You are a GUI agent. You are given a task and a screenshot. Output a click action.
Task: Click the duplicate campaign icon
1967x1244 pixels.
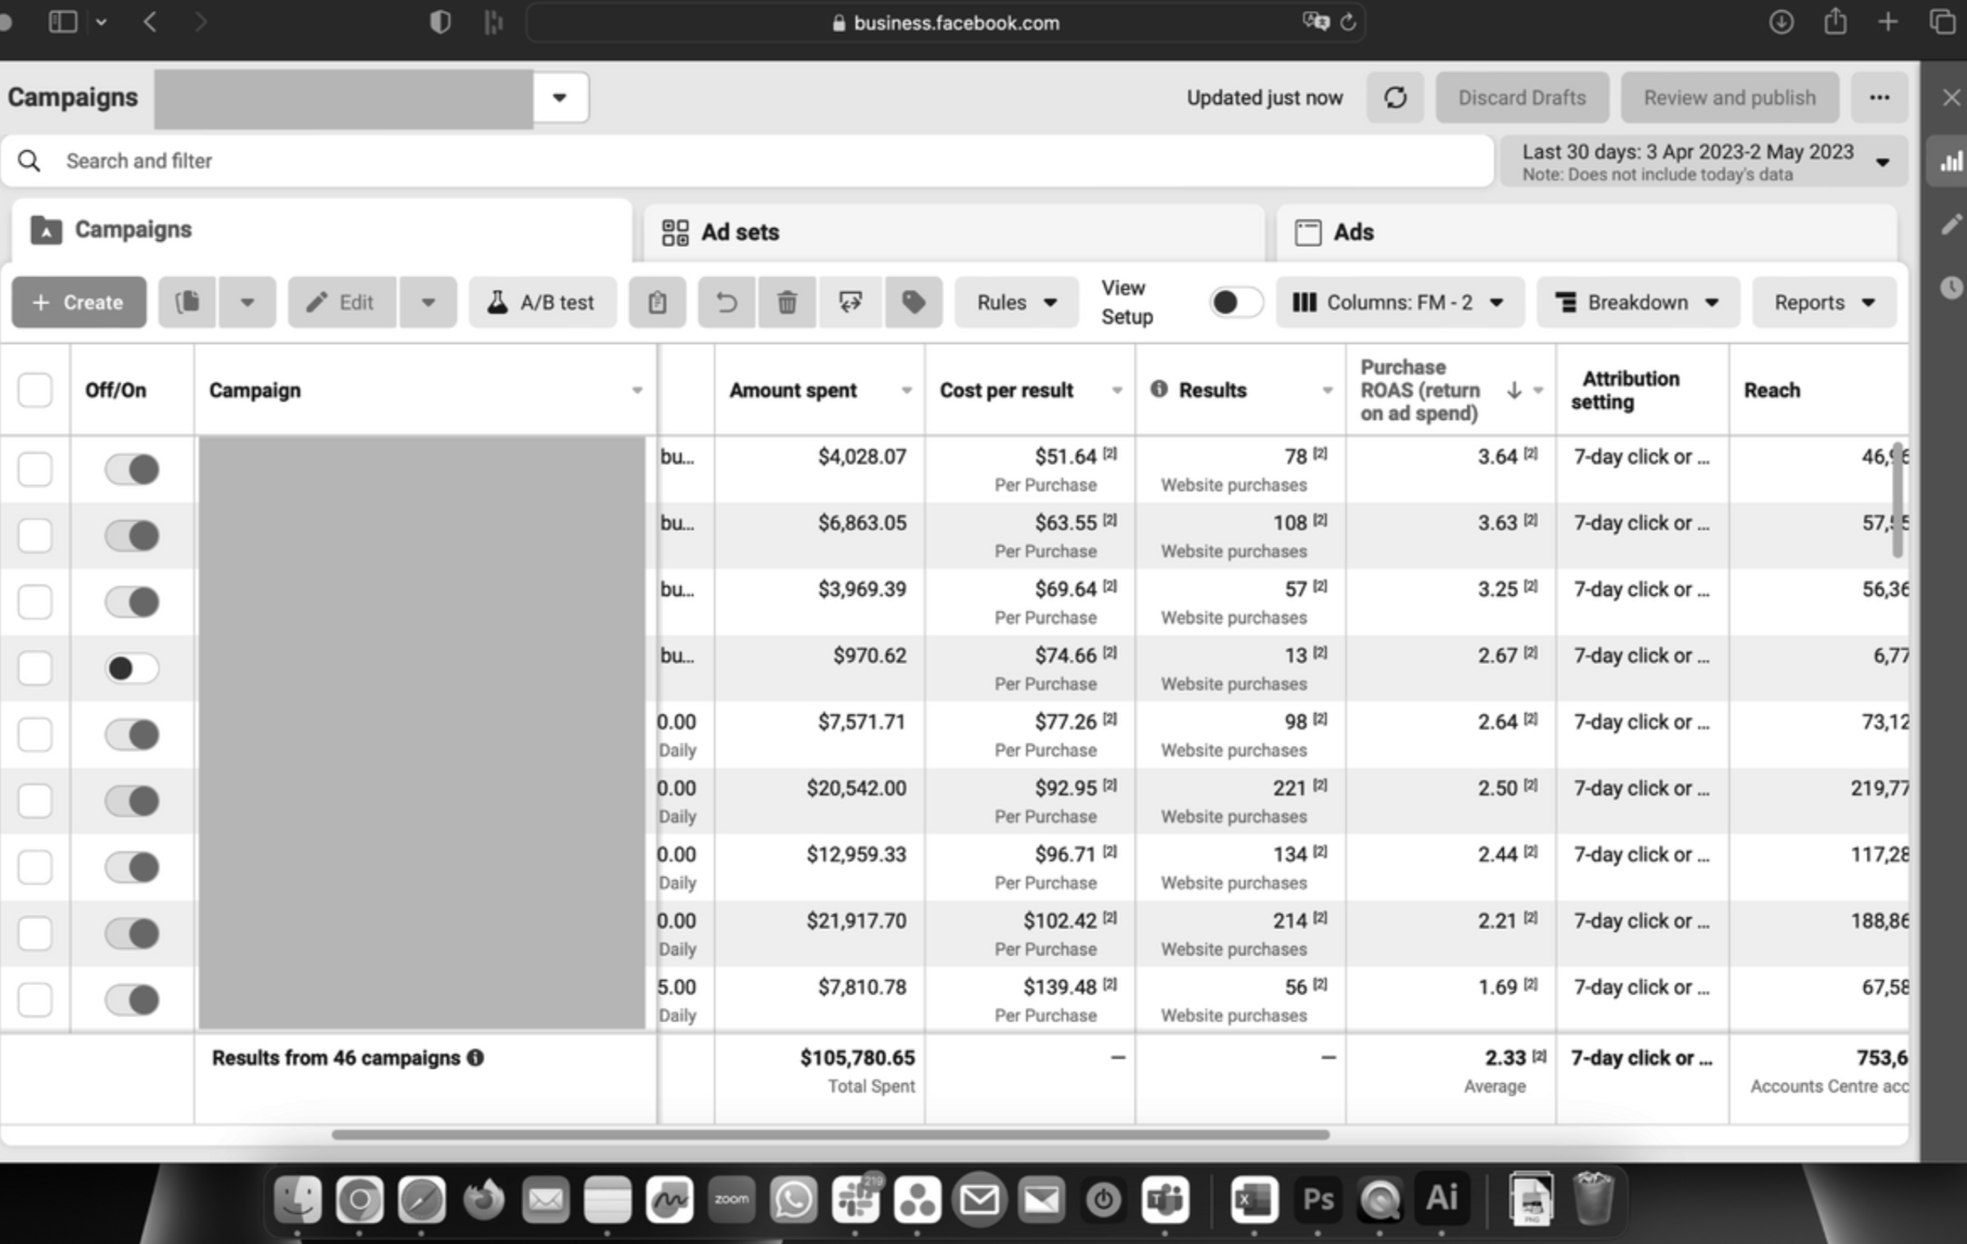tap(187, 302)
